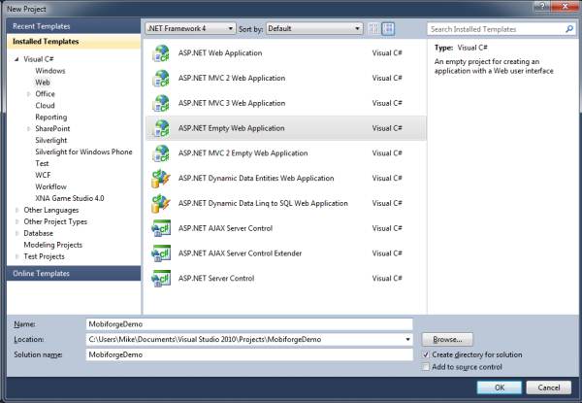The width and height of the screenshot is (582, 403).
Task: Click the ASP.NET MVC 2 Web Application icon
Action: click(x=160, y=78)
